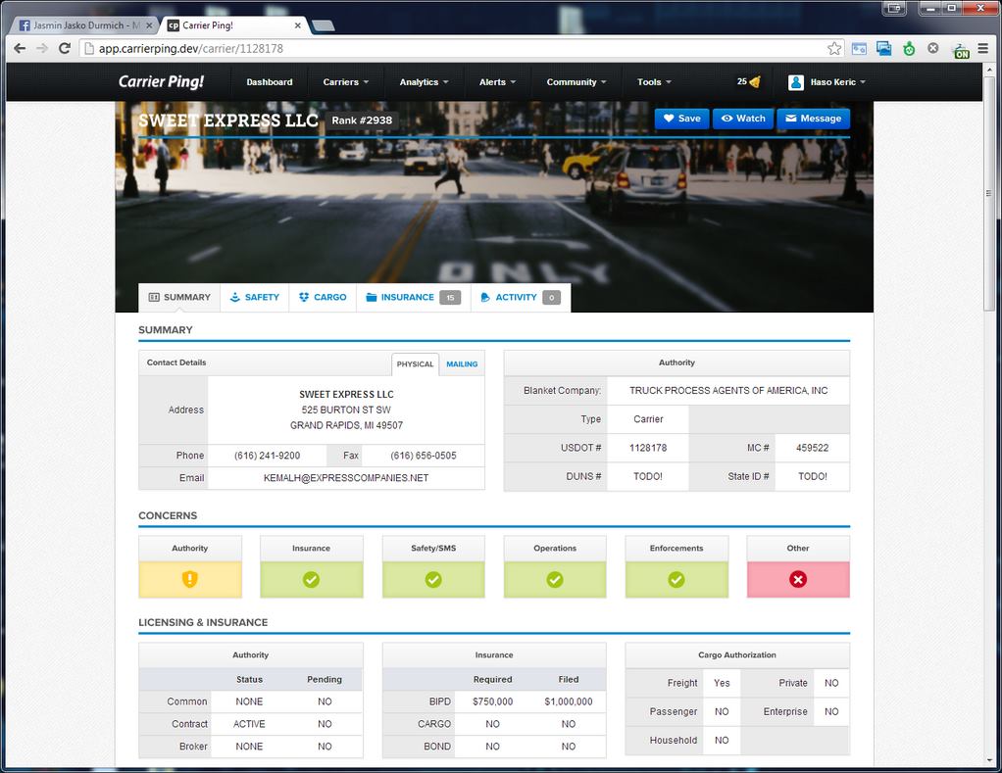Expand the Carriers dropdown menu

tap(346, 81)
